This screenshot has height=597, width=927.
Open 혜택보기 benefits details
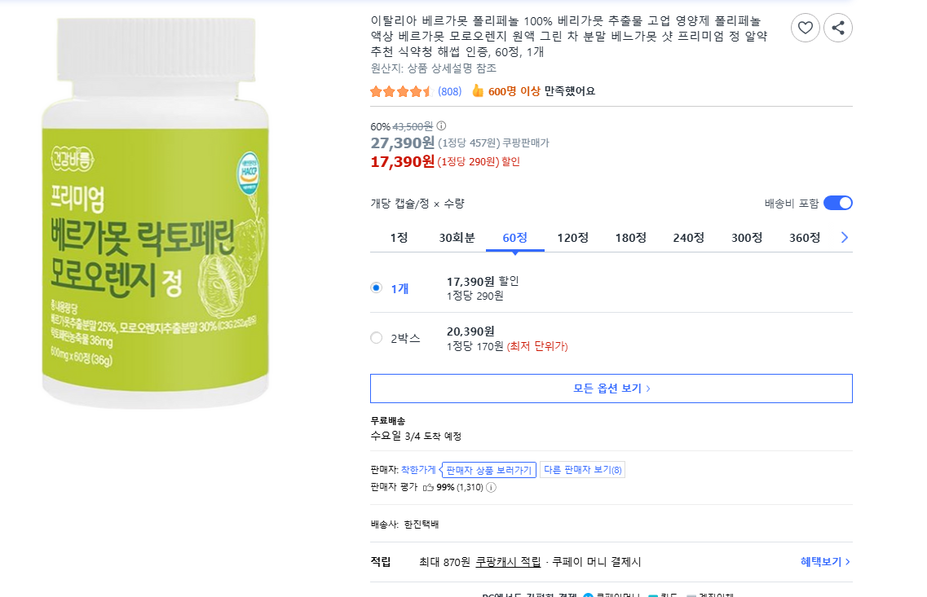825,562
